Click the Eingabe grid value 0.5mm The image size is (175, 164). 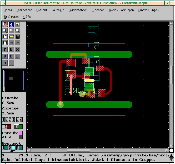(x=8, y=103)
